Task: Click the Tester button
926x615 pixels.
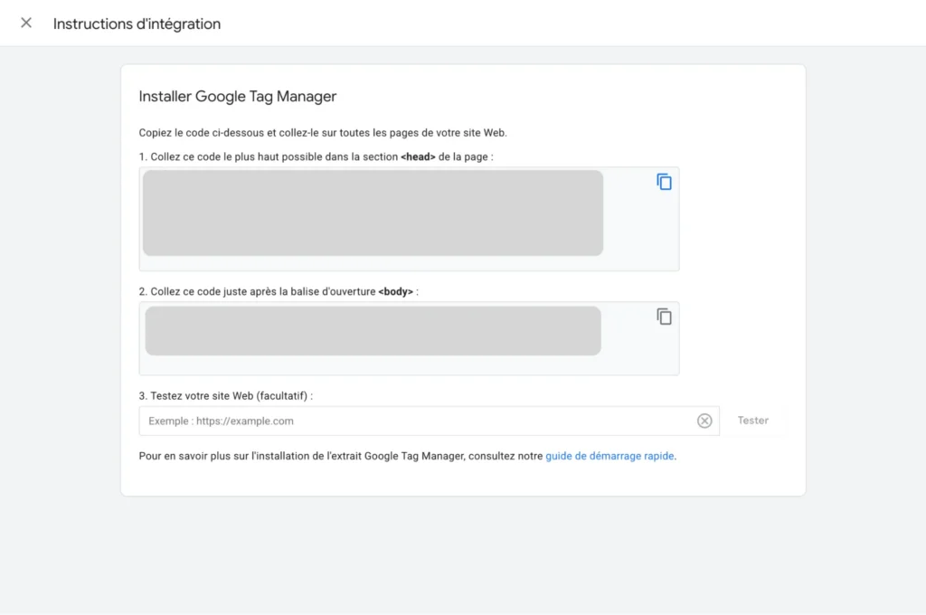Action: [753, 420]
